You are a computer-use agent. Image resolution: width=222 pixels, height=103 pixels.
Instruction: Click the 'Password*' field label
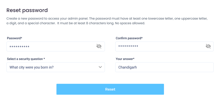15,38
